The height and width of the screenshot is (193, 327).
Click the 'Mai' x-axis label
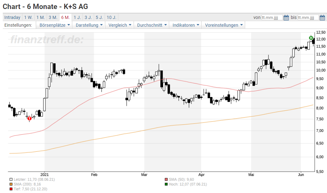point(251,175)
